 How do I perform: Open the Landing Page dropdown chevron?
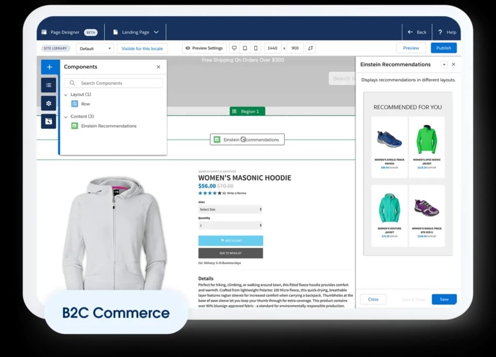[x=156, y=32]
